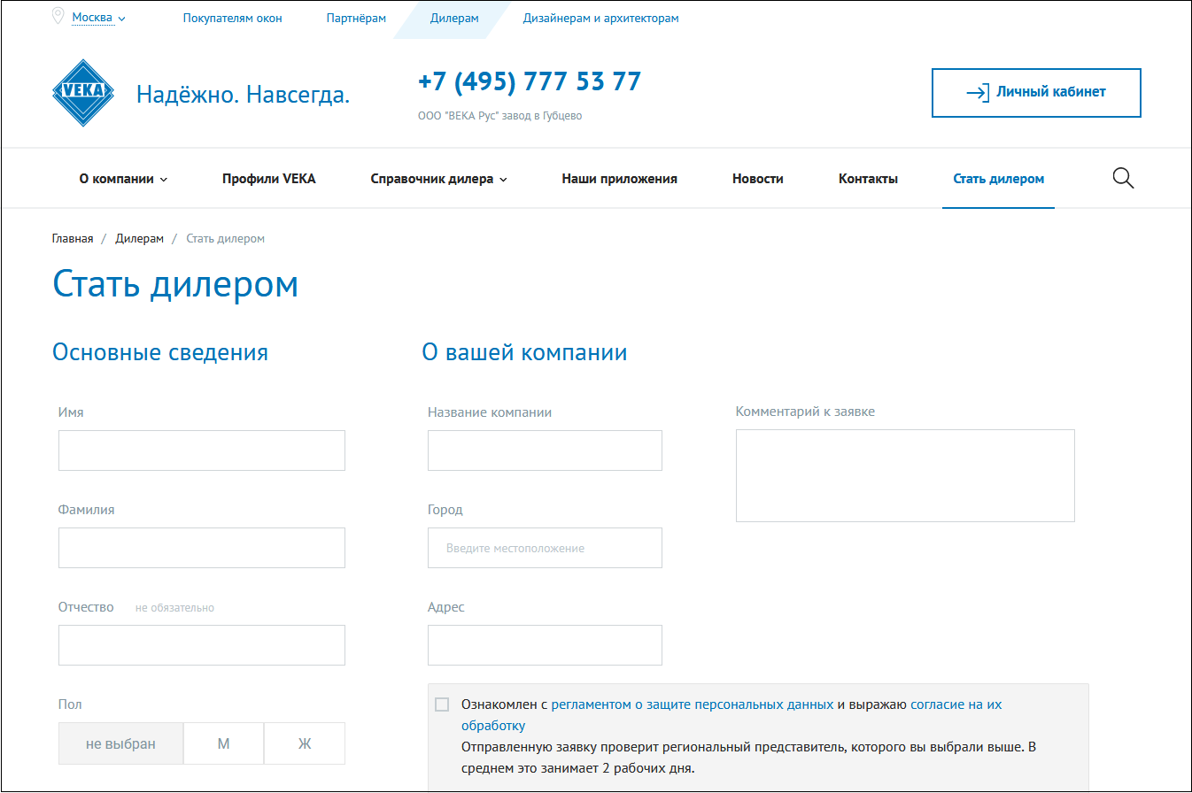The height and width of the screenshot is (793, 1192).
Task: Select gender option Ж
Action: click(305, 743)
